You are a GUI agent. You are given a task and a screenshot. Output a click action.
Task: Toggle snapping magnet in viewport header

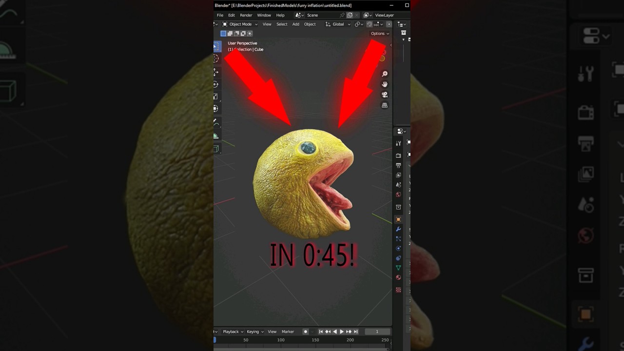click(x=370, y=24)
